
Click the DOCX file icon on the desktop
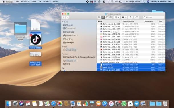35,25
